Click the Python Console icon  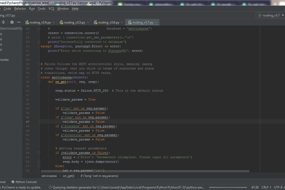[13, 182]
